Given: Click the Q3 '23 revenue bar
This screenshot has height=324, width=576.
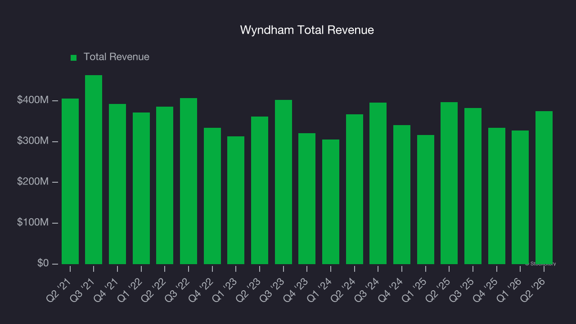Looking at the screenshot, I should tap(283, 182).
